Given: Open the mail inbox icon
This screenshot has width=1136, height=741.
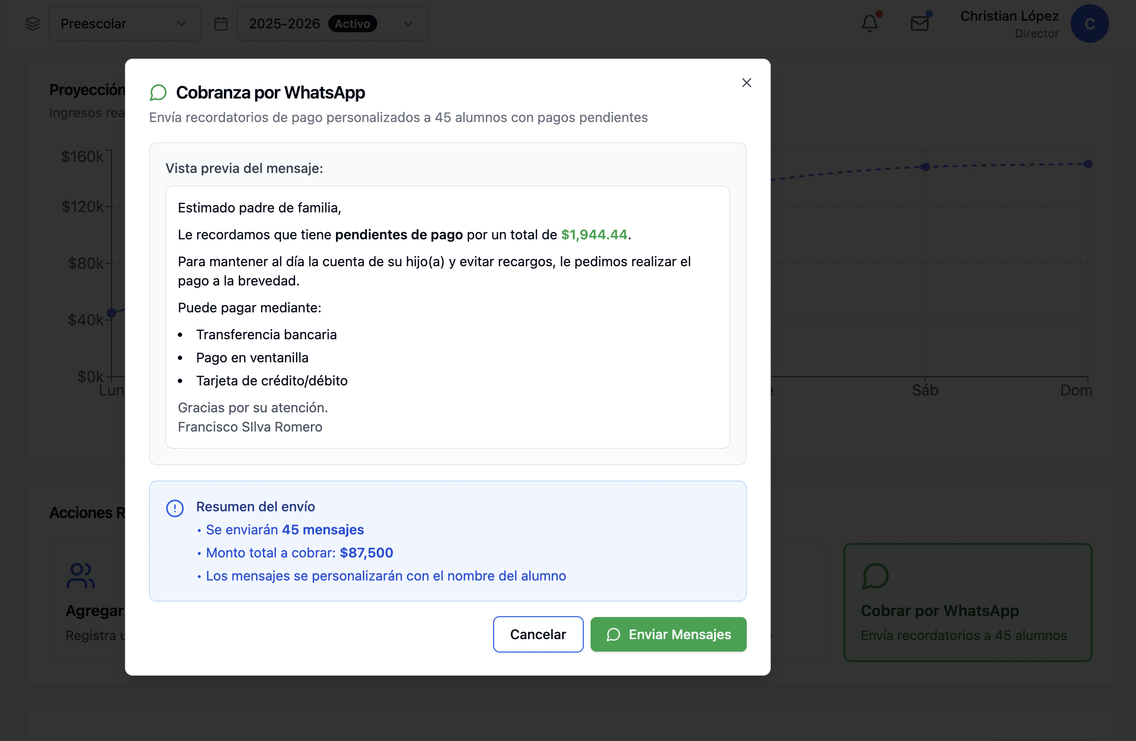Looking at the screenshot, I should 920,23.
